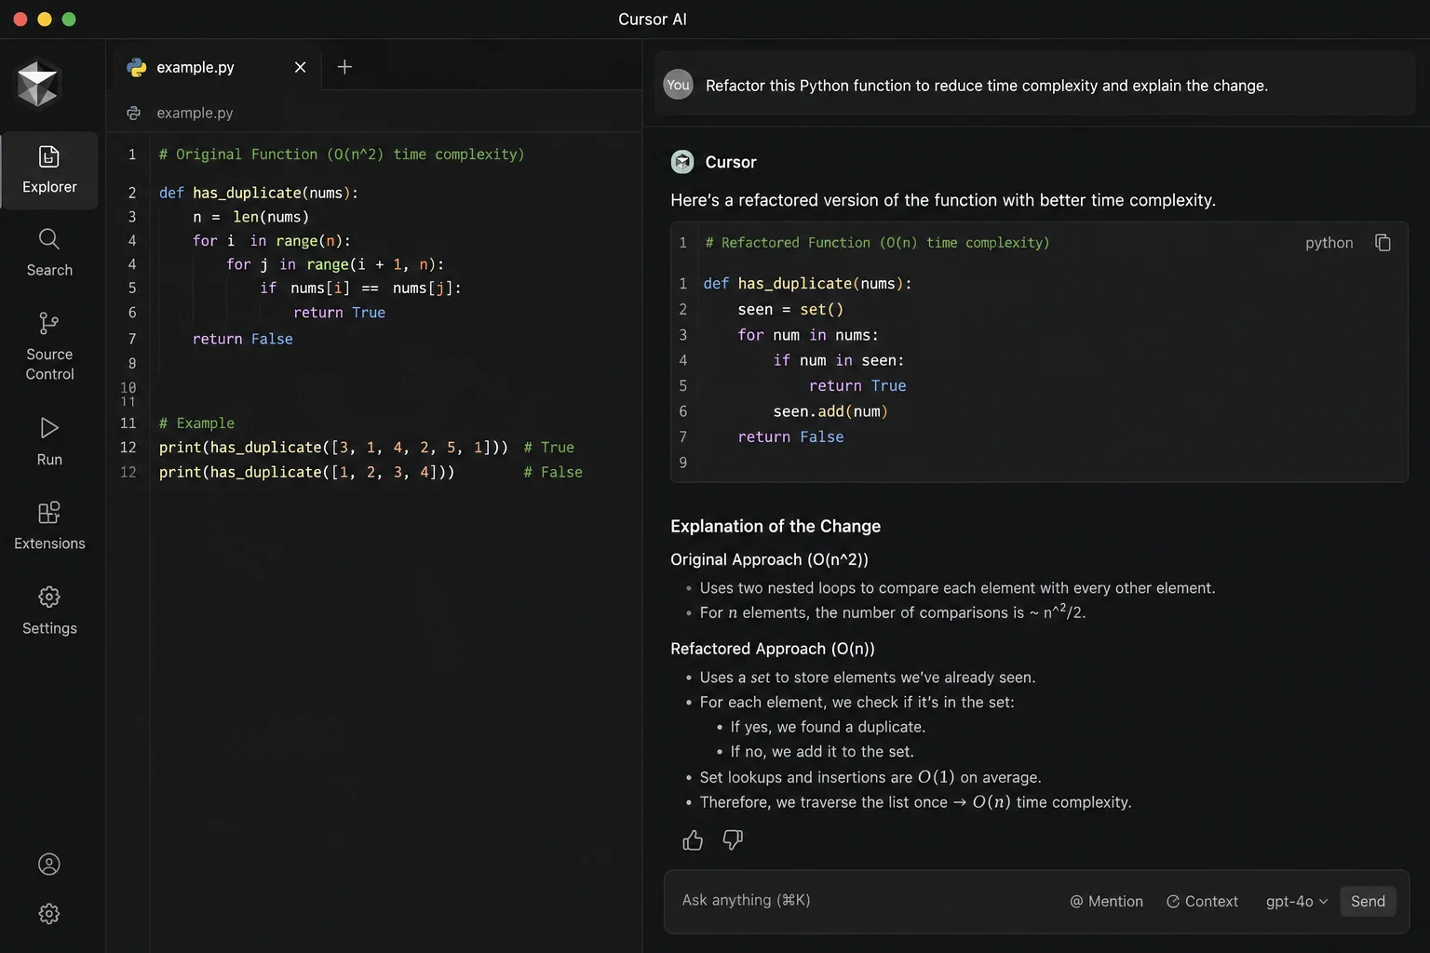This screenshot has height=953, width=1430.
Task: Open the Extensions panel
Action: click(x=49, y=526)
